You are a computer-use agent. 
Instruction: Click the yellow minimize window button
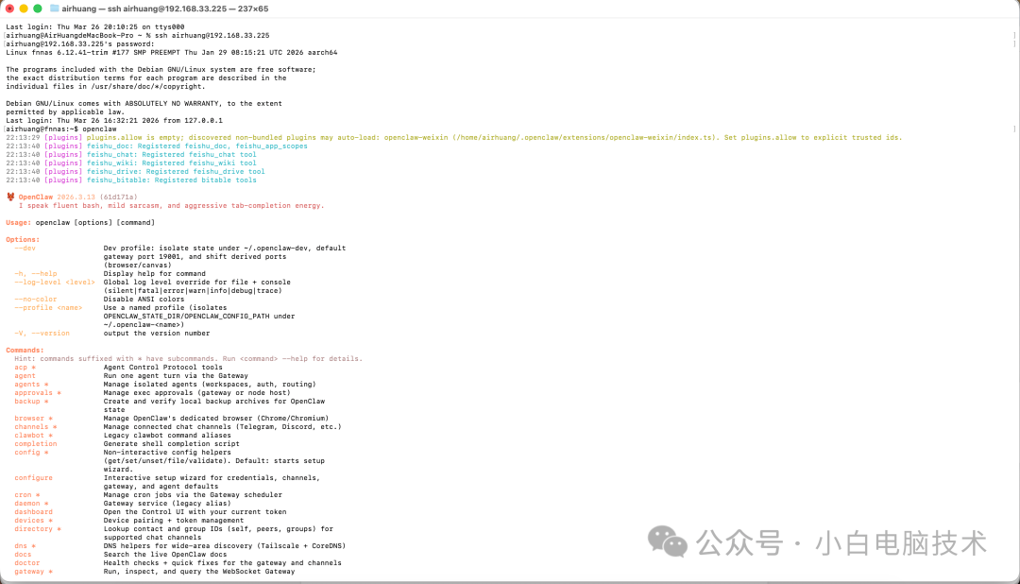point(24,9)
